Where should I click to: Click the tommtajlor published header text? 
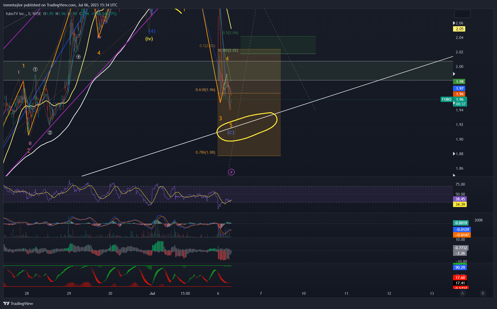(x=60, y=5)
